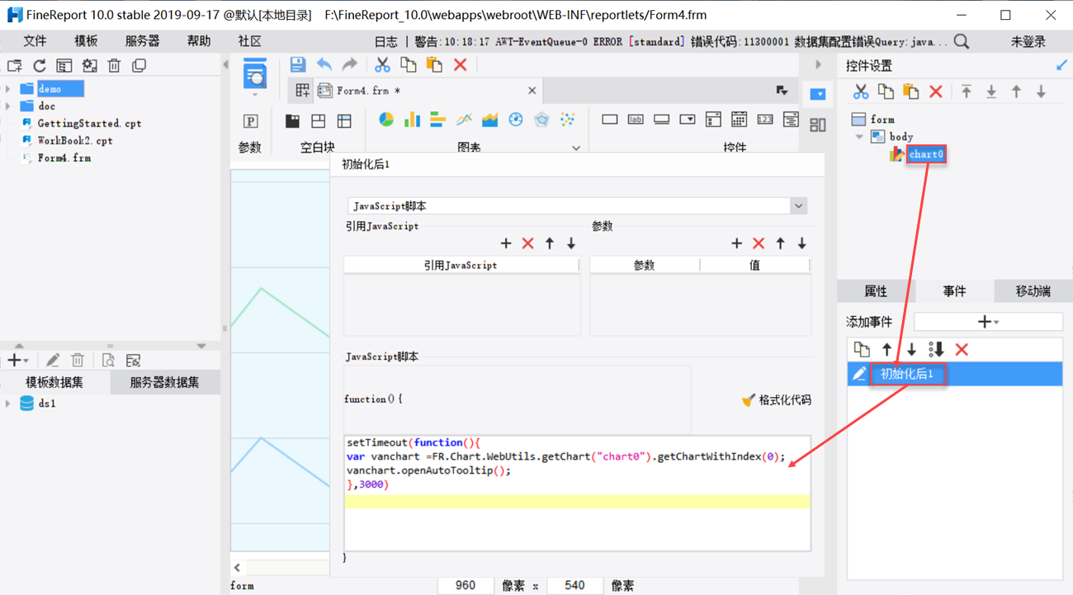The image size is (1073, 595).
Task: Switch to the 移动端 tab
Action: point(1033,291)
